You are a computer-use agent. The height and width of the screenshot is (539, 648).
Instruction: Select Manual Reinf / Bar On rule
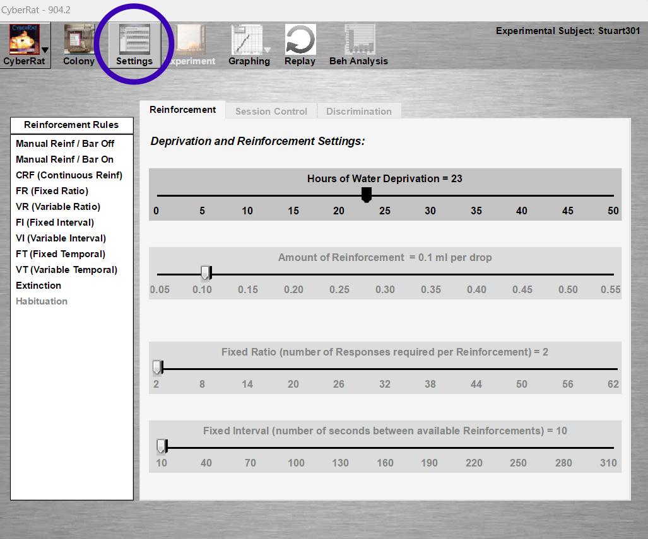tap(64, 159)
